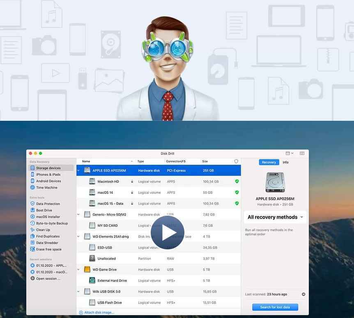Screen dimensions: 354x318
Task: Click macOS 15 - Data protection shield
Action: (237, 203)
